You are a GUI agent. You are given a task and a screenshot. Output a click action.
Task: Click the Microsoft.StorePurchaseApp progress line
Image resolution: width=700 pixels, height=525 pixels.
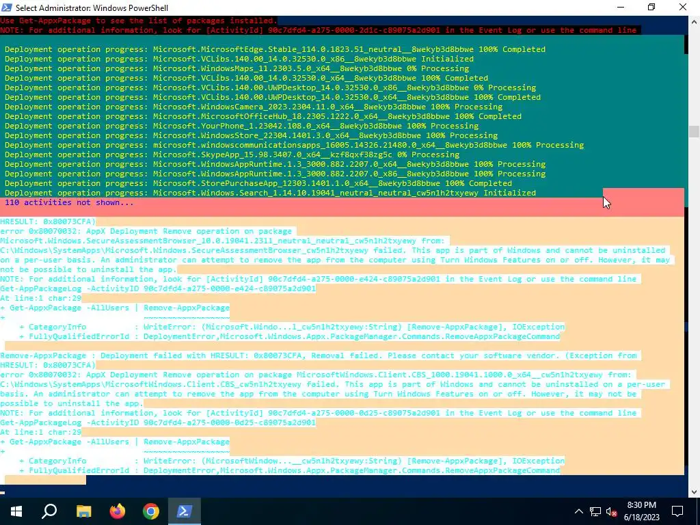coord(258,183)
